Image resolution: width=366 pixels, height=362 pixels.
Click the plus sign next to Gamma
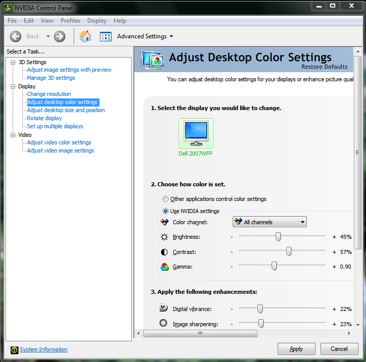click(x=334, y=267)
